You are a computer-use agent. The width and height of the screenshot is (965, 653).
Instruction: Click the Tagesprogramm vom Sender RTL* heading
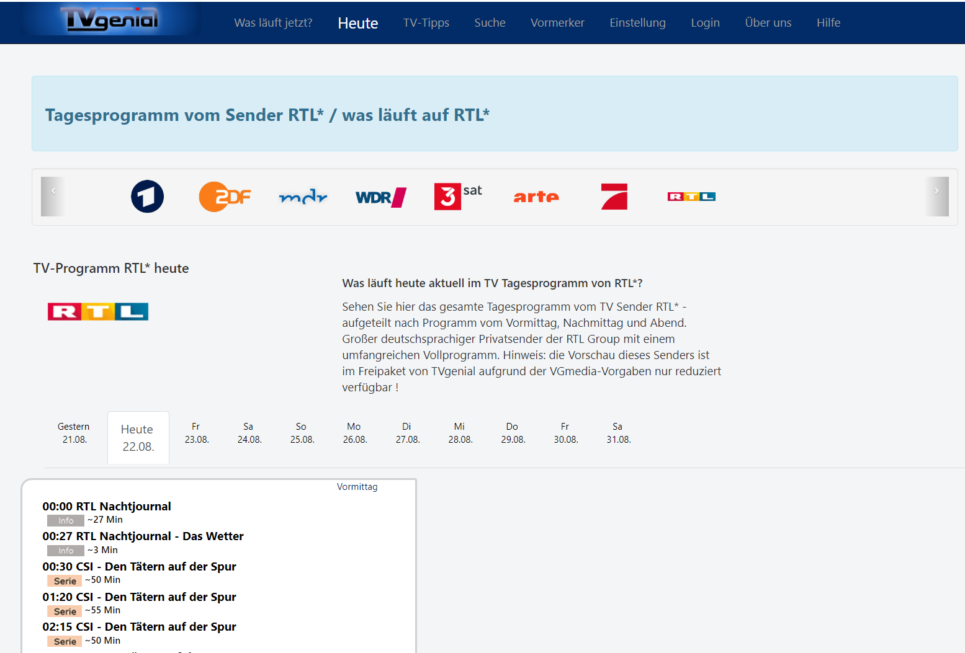tap(267, 115)
